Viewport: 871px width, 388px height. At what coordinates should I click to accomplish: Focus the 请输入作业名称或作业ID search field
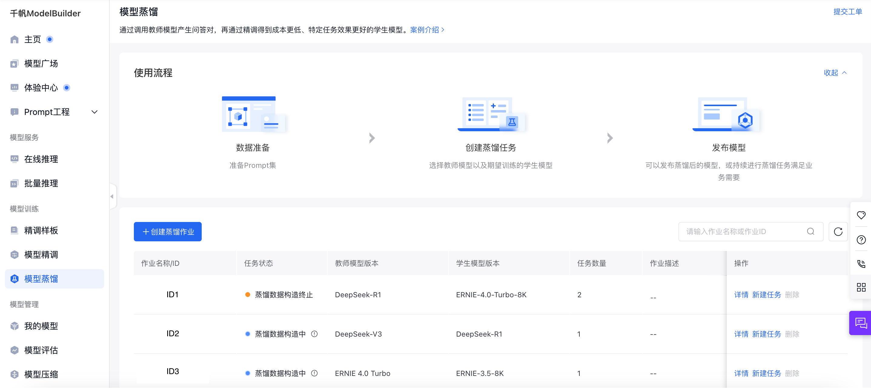751,232
